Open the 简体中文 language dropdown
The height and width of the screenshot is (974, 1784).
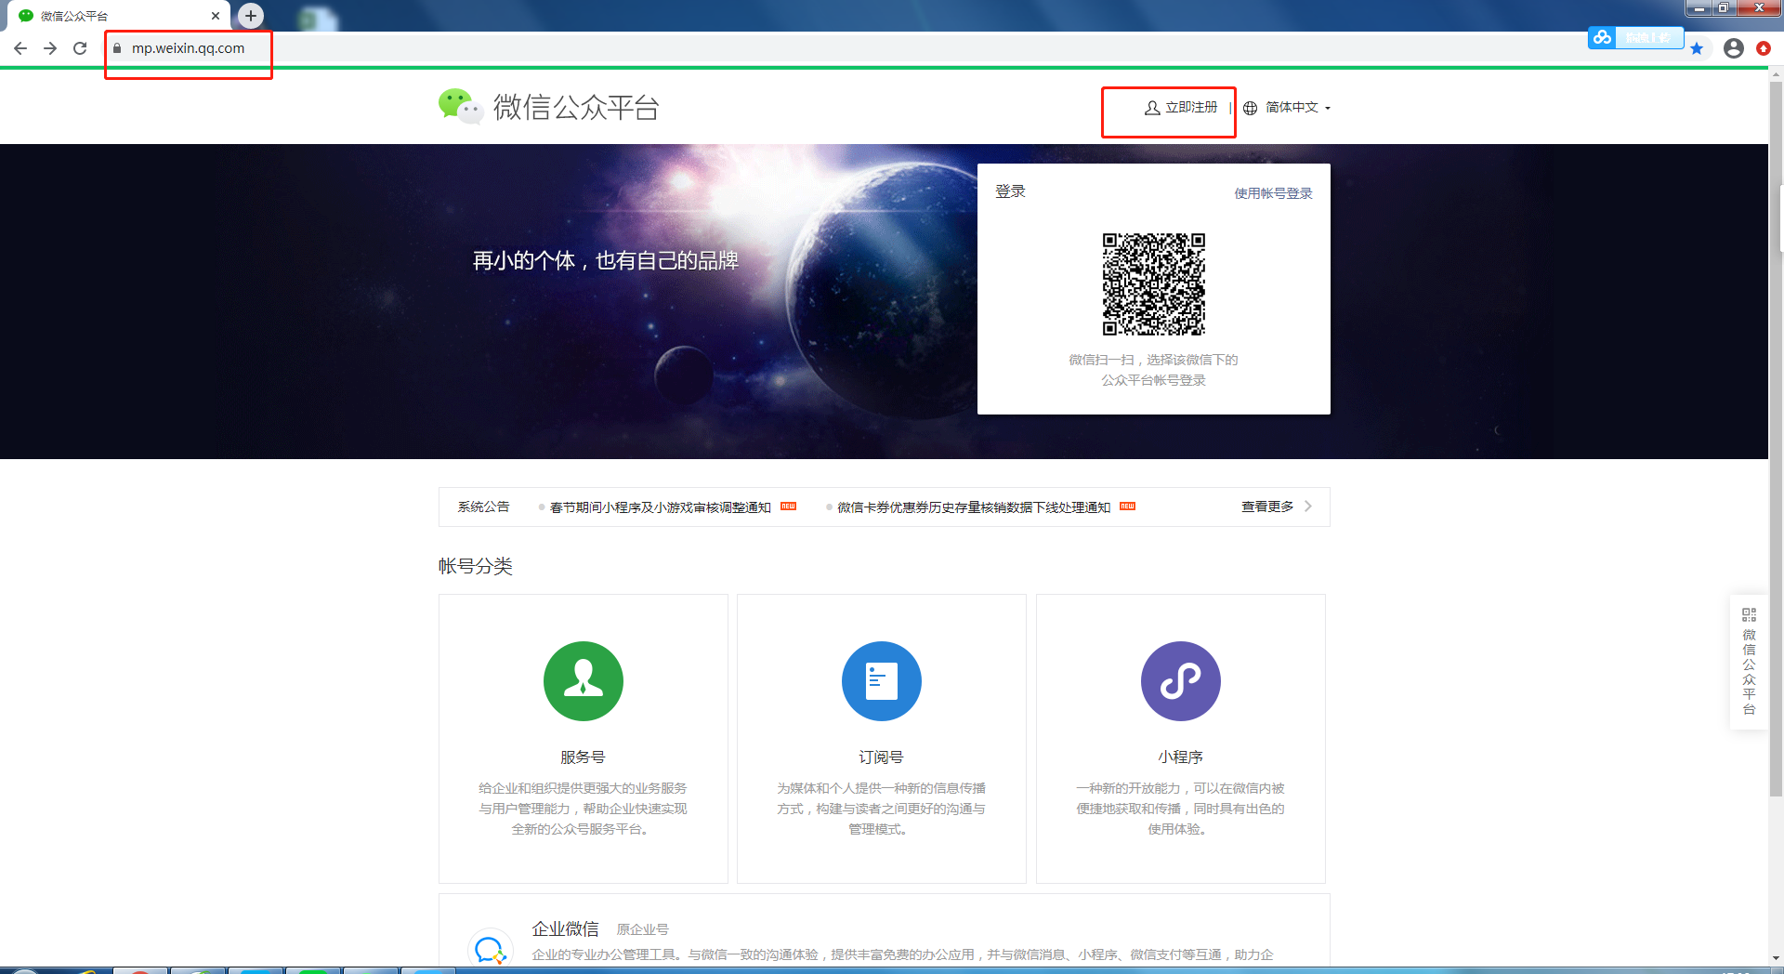click(x=1298, y=108)
